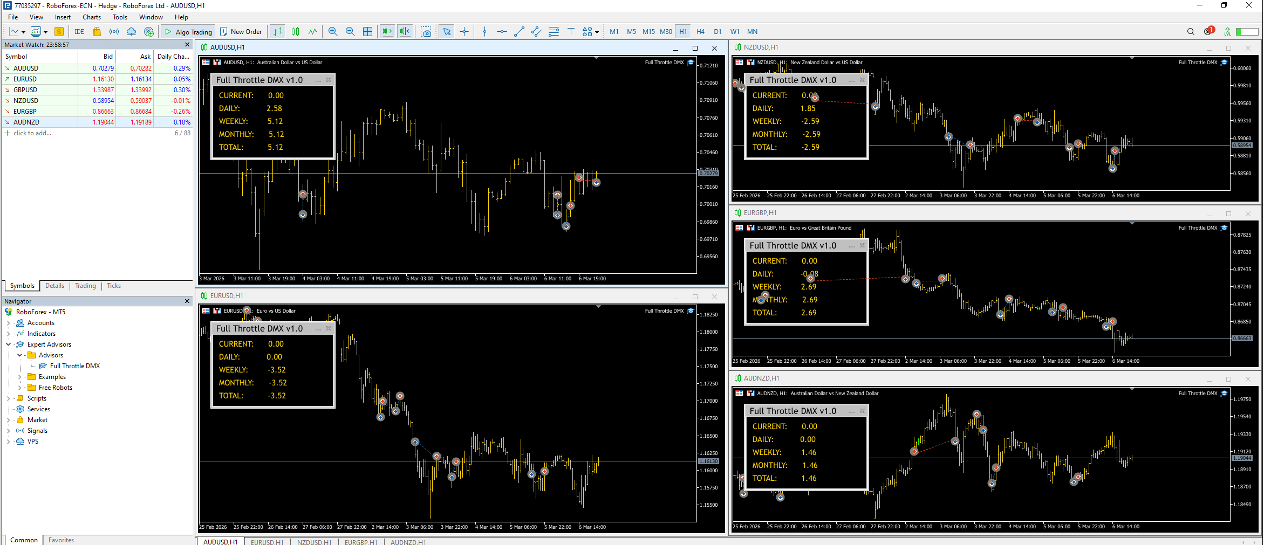Viewport: 1264px width, 545px height.
Task: Open the search magnifier icon
Action: pos(1191,32)
